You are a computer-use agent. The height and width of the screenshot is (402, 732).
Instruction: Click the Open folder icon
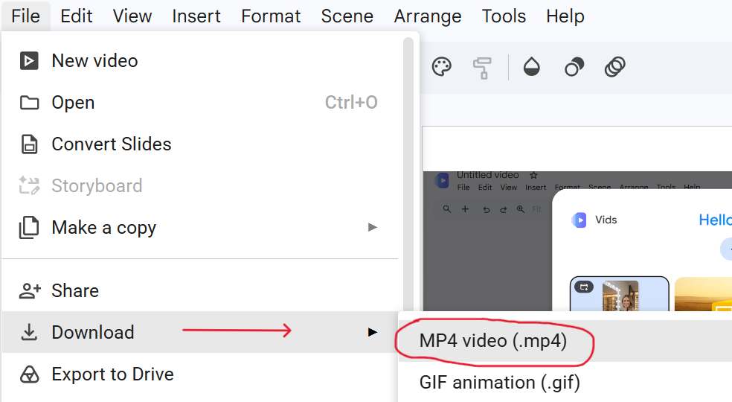click(x=29, y=103)
